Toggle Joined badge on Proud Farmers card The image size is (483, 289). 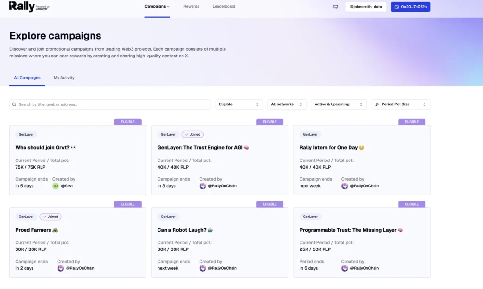pyautogui.click(x=50, y=217)
